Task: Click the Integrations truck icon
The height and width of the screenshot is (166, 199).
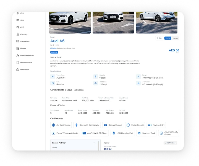Action: 18,41
